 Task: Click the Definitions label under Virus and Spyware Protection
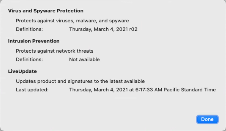point(29,29)
